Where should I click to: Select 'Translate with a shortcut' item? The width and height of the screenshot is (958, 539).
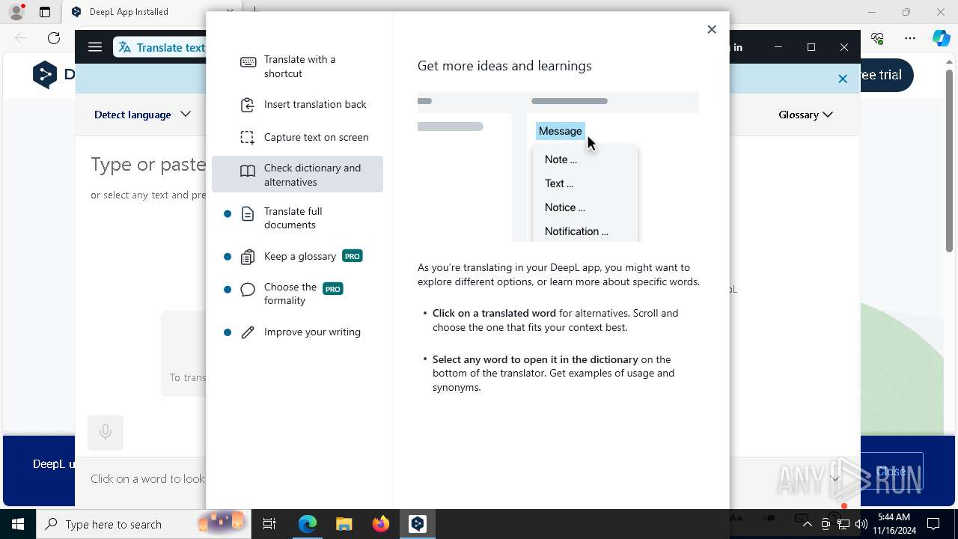297,67
